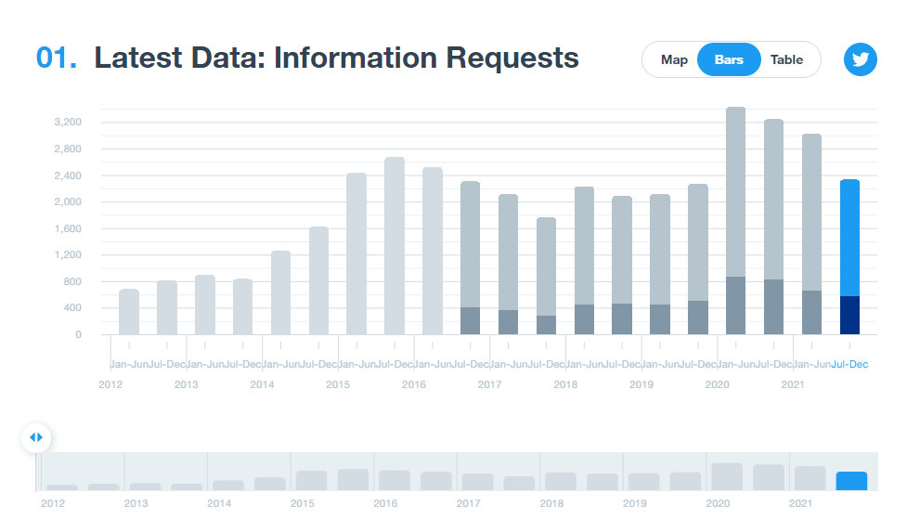Viewport: 907px width, 519px height.
Task: Switch to Table view
Action: coord(786,59)
